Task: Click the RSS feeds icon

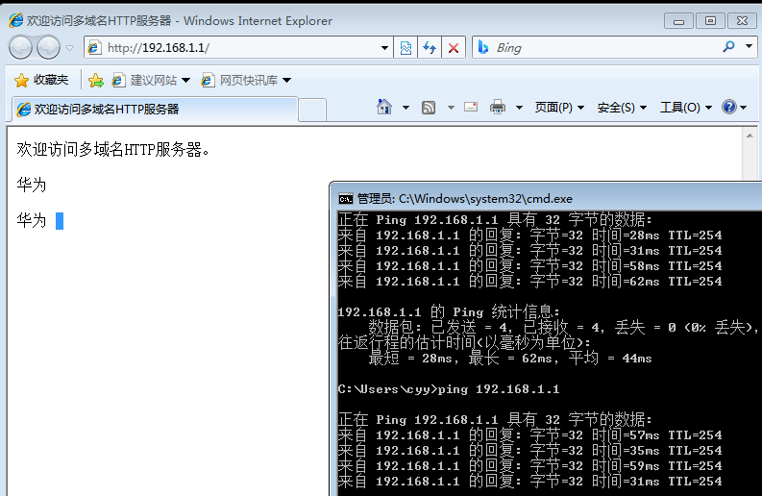Action: click(x=429, y=107)
